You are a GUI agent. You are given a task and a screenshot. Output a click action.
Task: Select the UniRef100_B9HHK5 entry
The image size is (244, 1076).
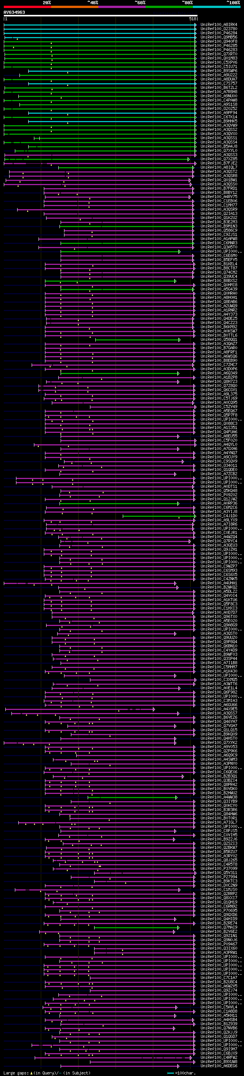[x=219, y=121]
